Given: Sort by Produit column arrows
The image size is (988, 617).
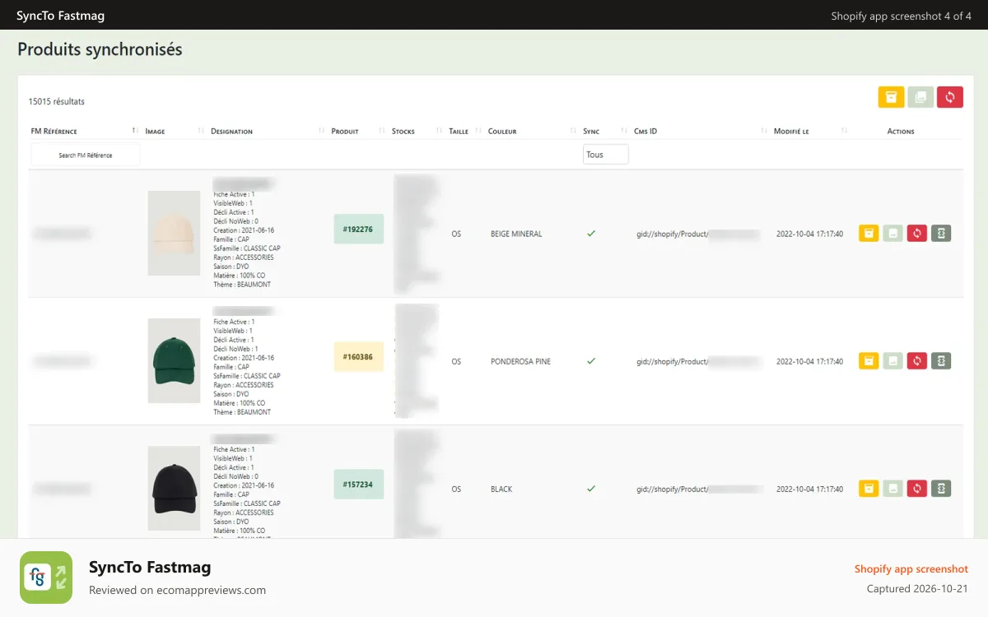Looking at the screenshot, I should pyautogui.click(x=381, y=131).
